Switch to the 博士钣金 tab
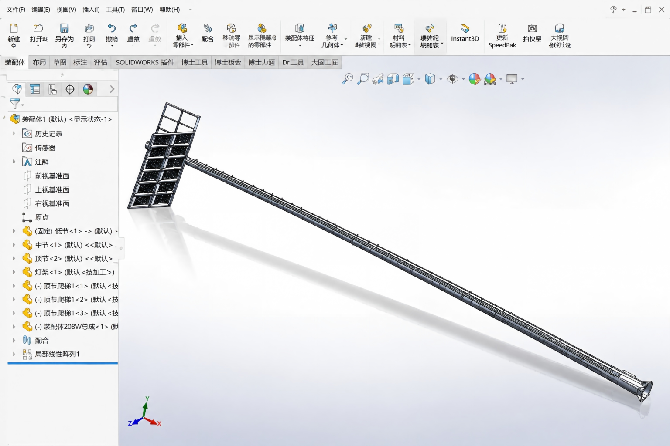Viewport: 670px width, 446px height. pos(228,62)
